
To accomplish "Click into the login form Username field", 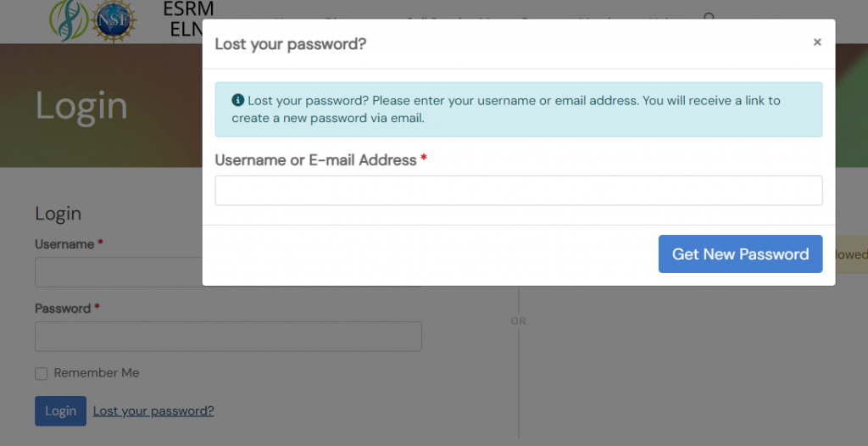I will coord(119,274).
